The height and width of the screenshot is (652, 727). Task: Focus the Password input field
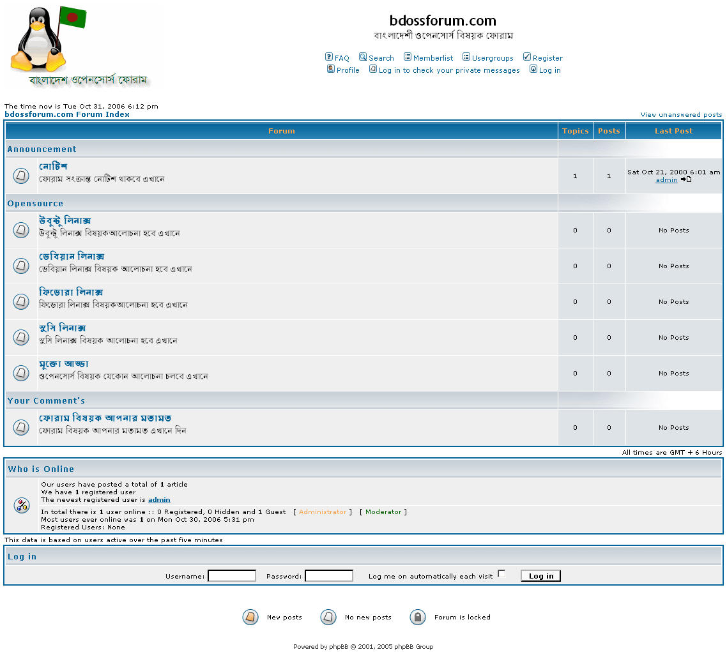point(329,575)
